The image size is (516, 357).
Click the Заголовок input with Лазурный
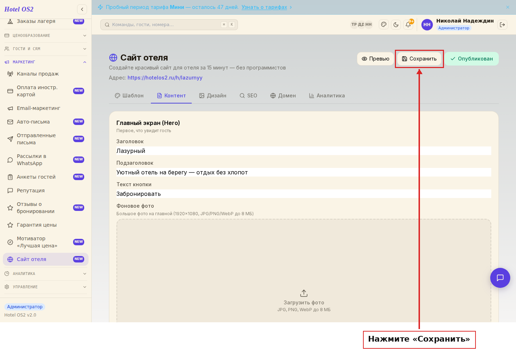[304, 151]
